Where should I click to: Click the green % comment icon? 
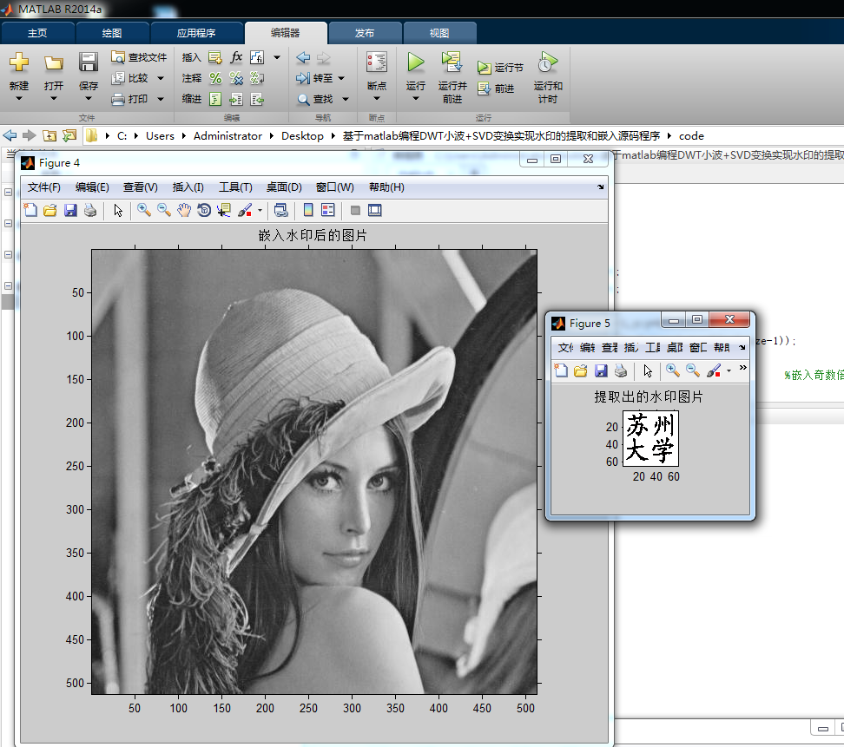(216, 78)
